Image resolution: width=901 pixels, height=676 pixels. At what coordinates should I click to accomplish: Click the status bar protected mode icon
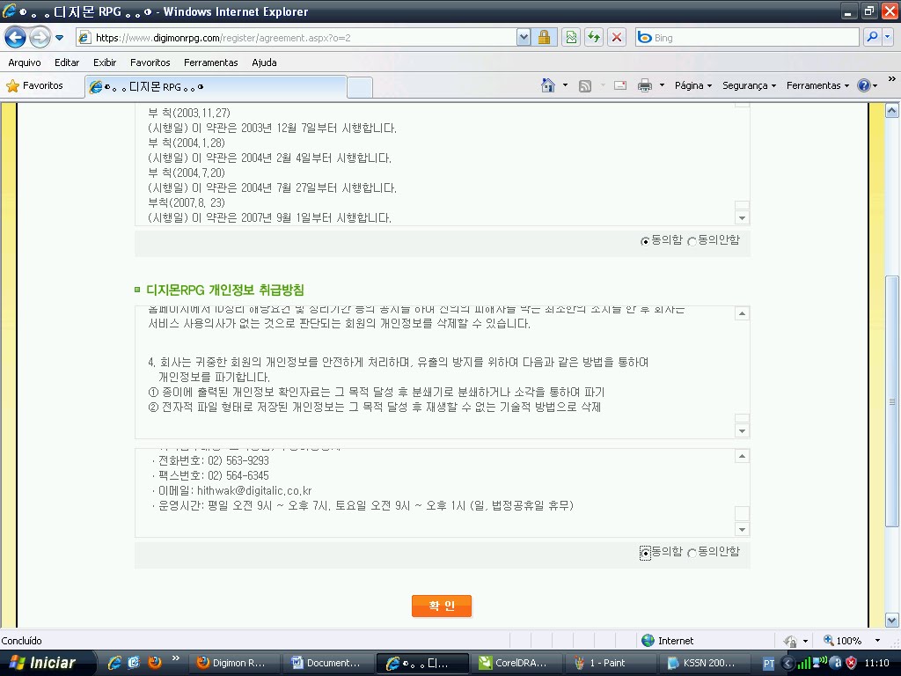[x=791, y=641]
